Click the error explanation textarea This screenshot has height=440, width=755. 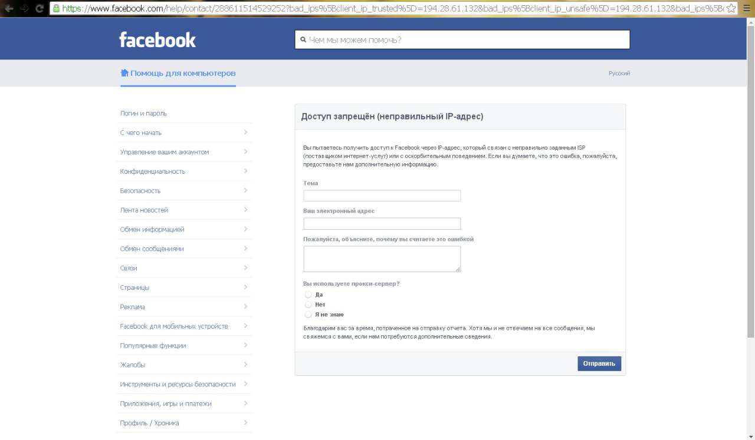point(382,259)
